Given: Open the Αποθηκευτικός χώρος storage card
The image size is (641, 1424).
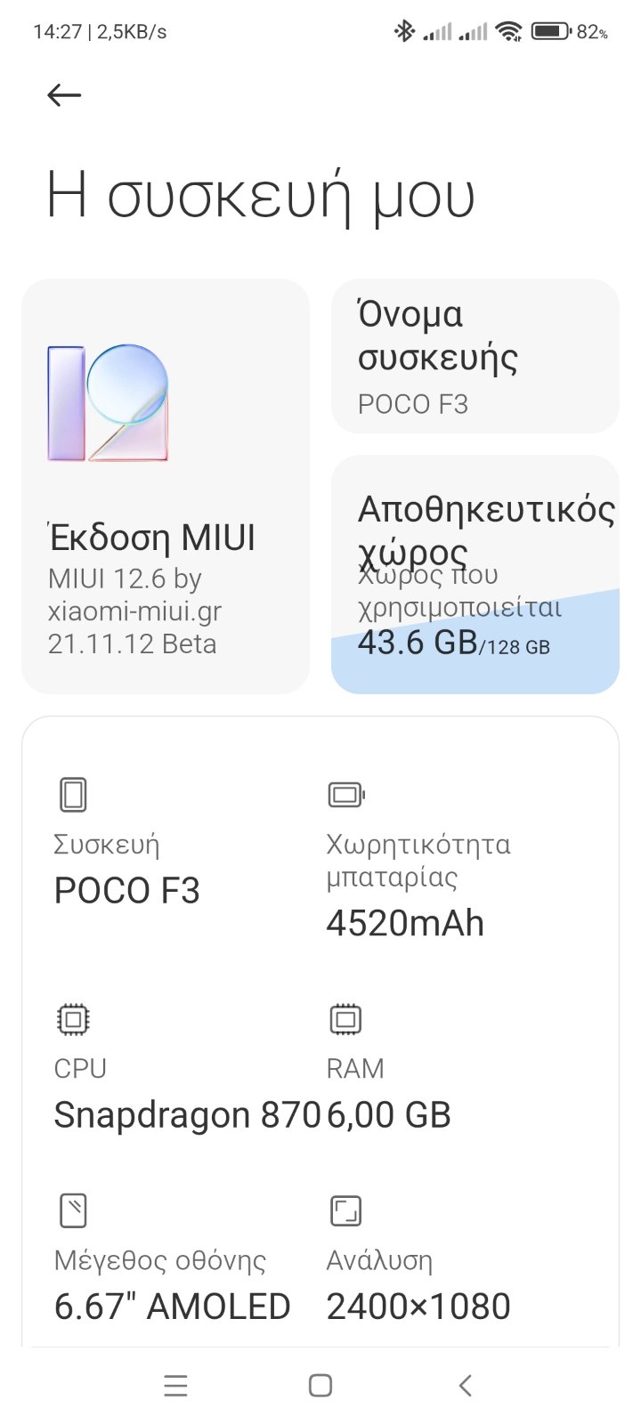Looking at the screenshot, I should point(475,525).
